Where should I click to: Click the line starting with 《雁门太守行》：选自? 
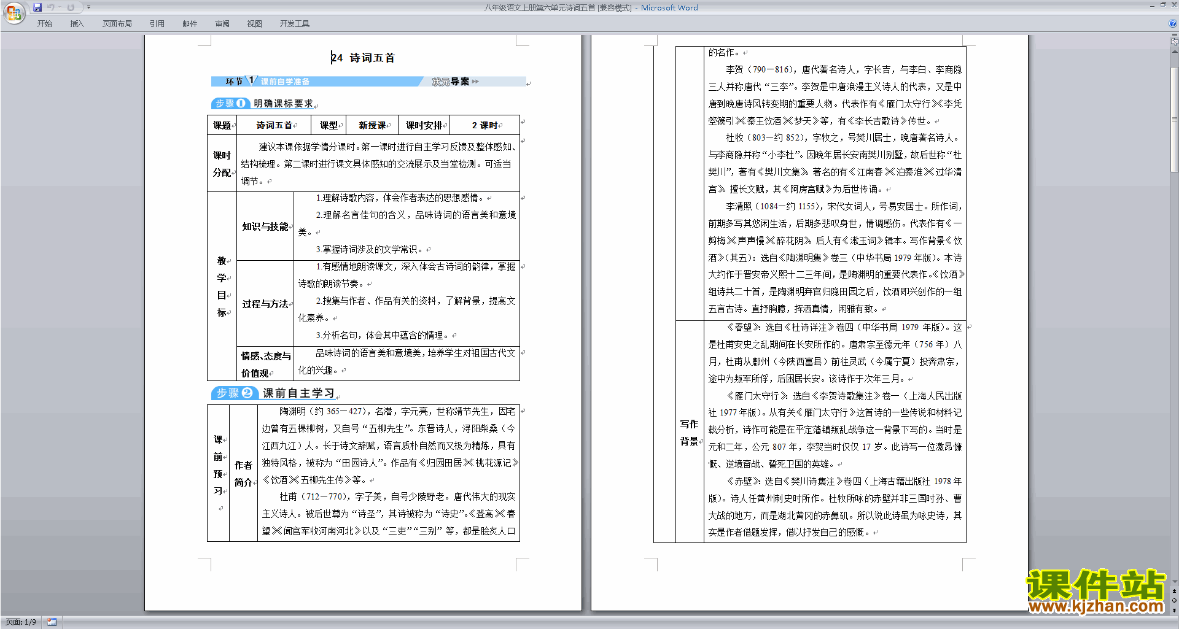844,396
